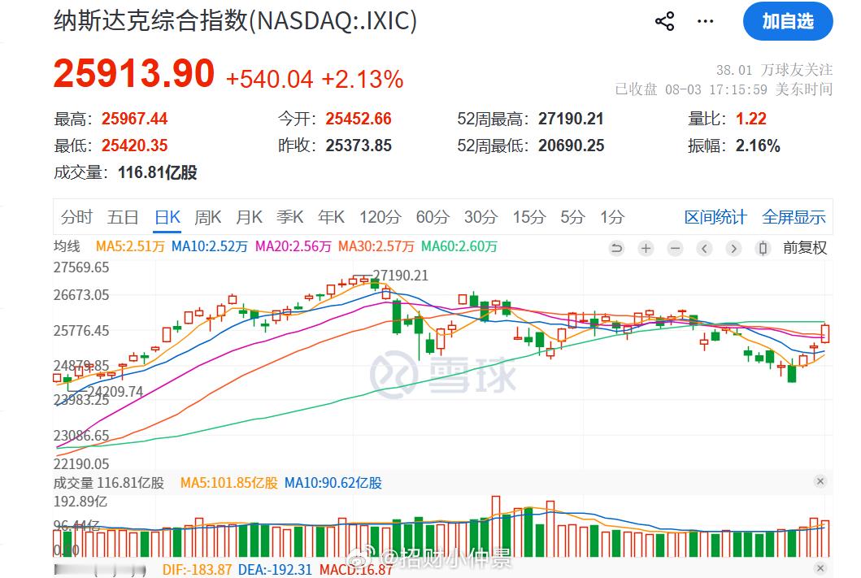Switch chart to 120分 interval

(x=380, y=217)
